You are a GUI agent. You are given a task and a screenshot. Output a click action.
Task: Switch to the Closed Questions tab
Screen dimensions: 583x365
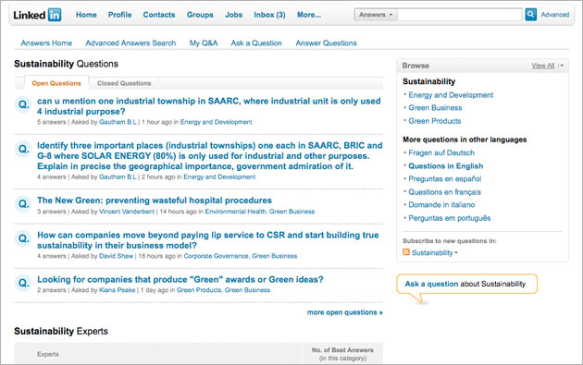(x=124, y=83)
